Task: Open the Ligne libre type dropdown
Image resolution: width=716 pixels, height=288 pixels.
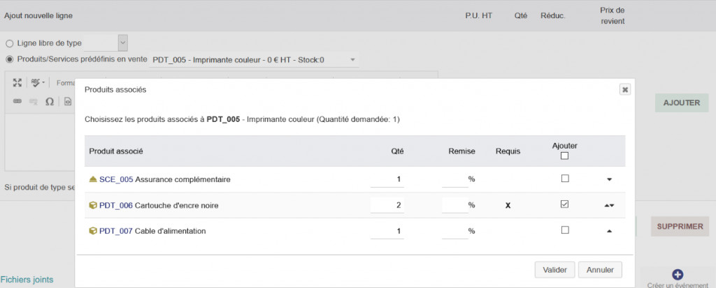Action: pos(106,43)
